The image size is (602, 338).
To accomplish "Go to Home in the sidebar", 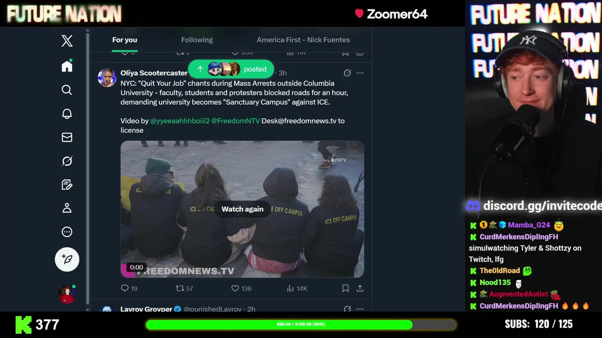I will [x=67, y=66].
